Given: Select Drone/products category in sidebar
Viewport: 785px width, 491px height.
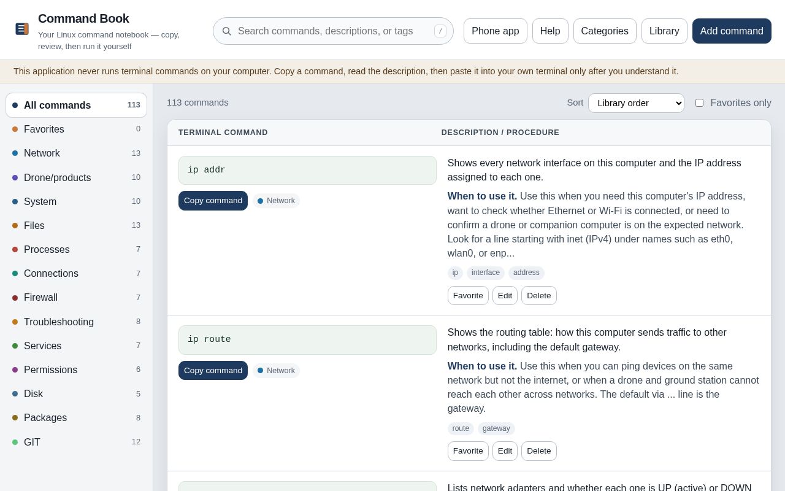Looking at the screenshot, I should pyautogui.click(x=76, y=177).
